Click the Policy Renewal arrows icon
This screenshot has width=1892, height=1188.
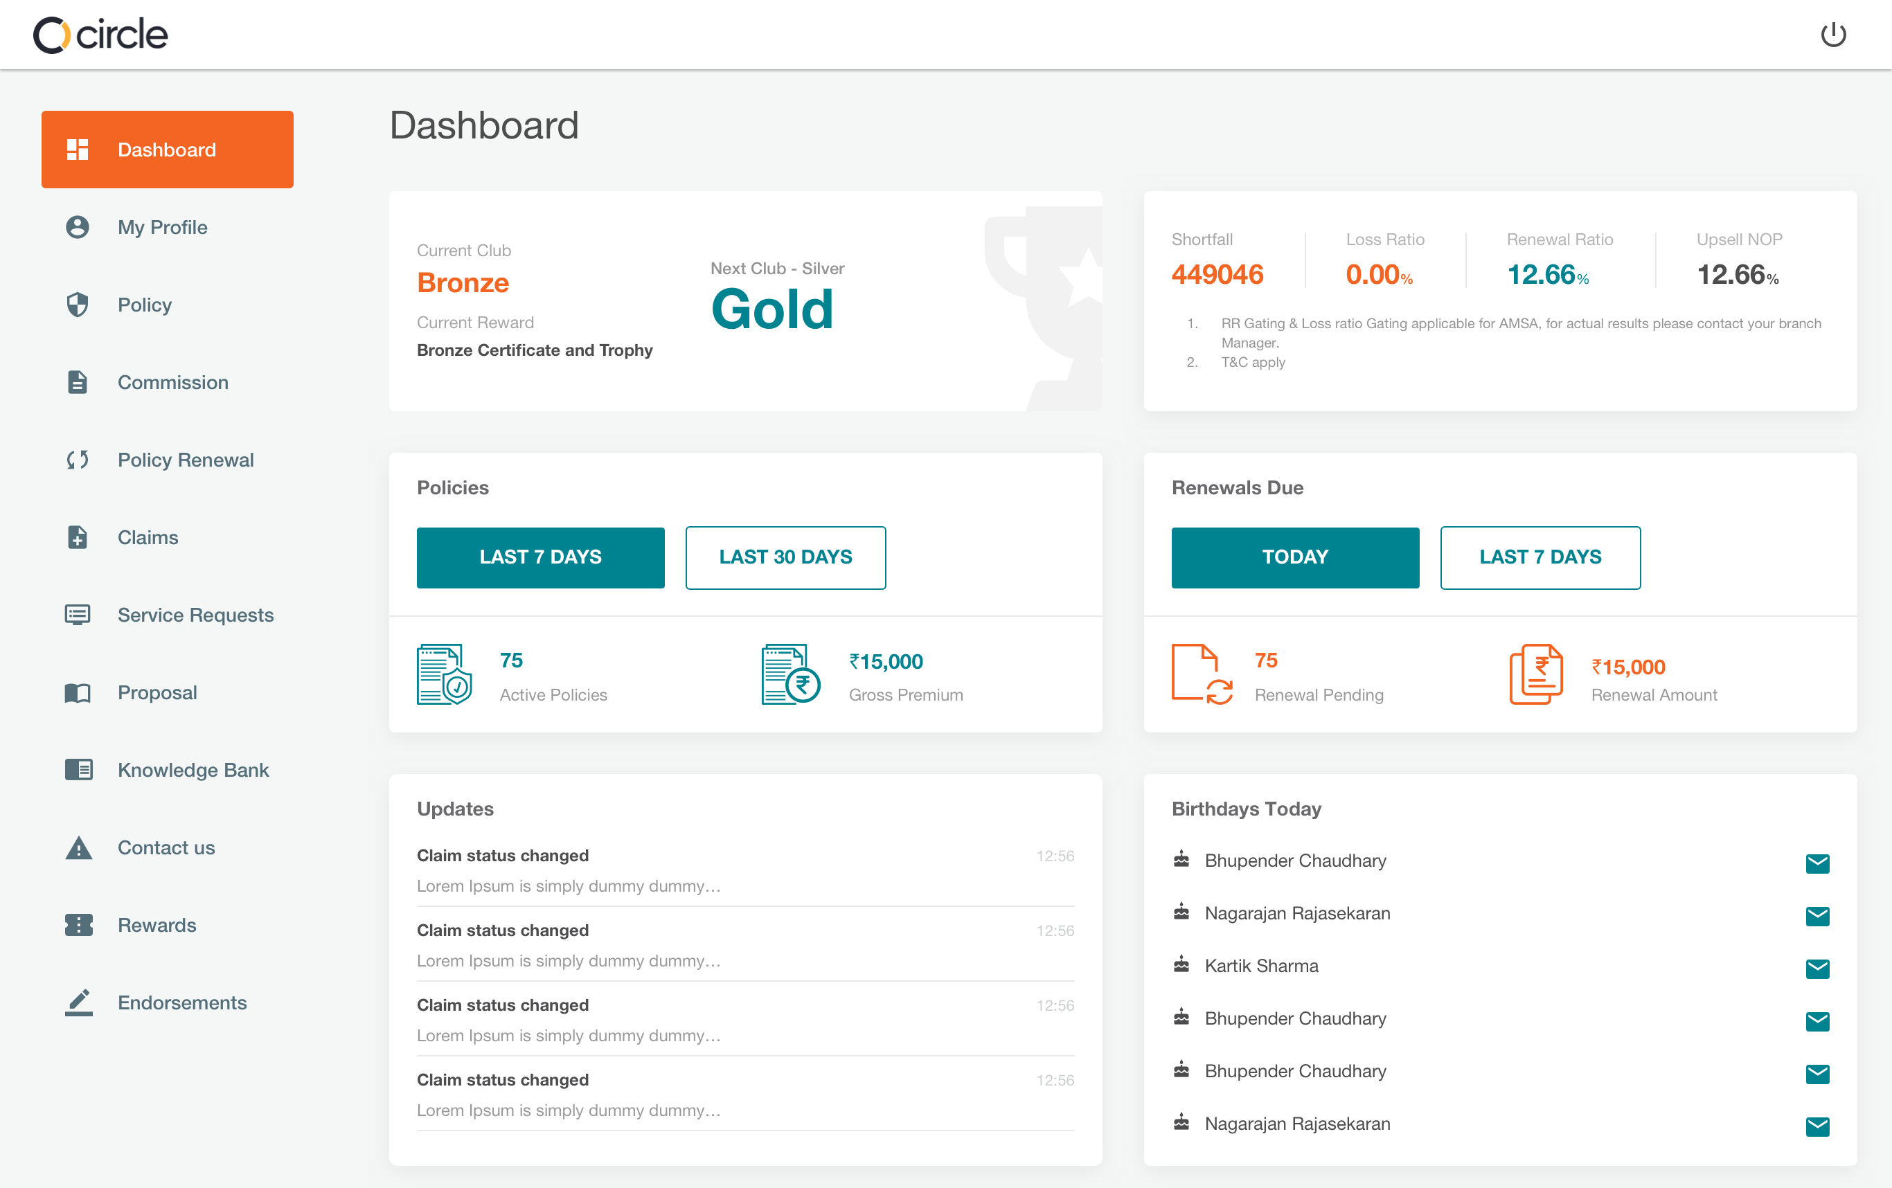pos(78,460)
